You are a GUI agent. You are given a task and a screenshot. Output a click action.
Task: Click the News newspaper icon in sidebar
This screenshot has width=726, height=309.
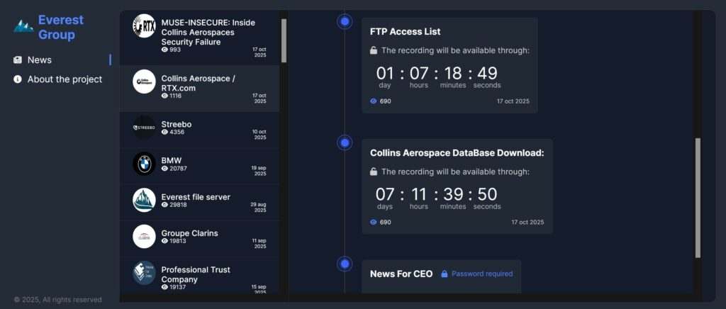point(18,60)
